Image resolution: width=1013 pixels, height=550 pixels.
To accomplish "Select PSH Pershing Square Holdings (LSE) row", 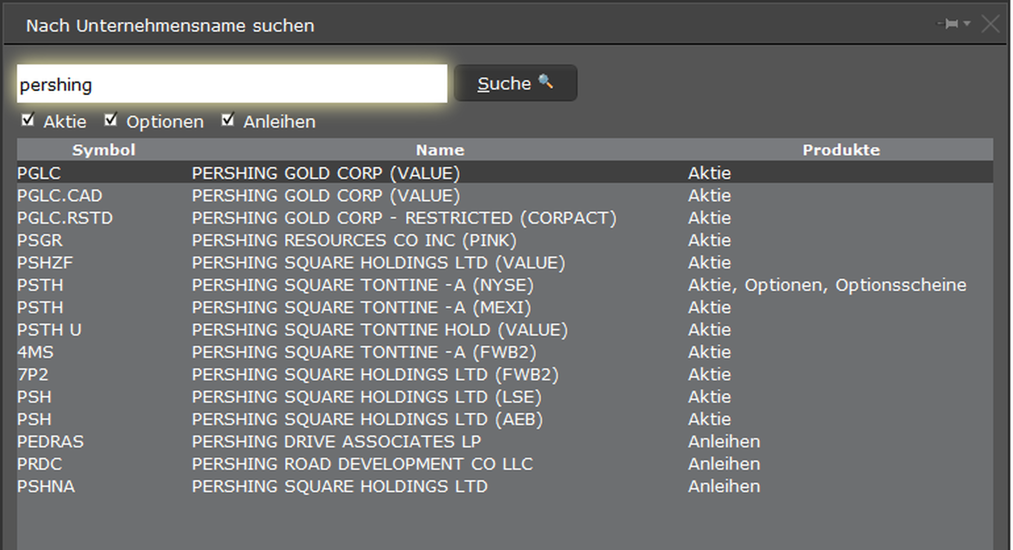I will coord(505,397).
